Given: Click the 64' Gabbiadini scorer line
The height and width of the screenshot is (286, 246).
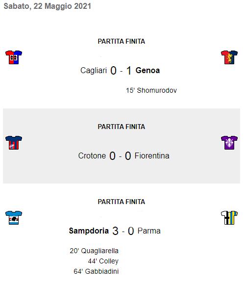Looking at the screenshot, I should 96,271.
